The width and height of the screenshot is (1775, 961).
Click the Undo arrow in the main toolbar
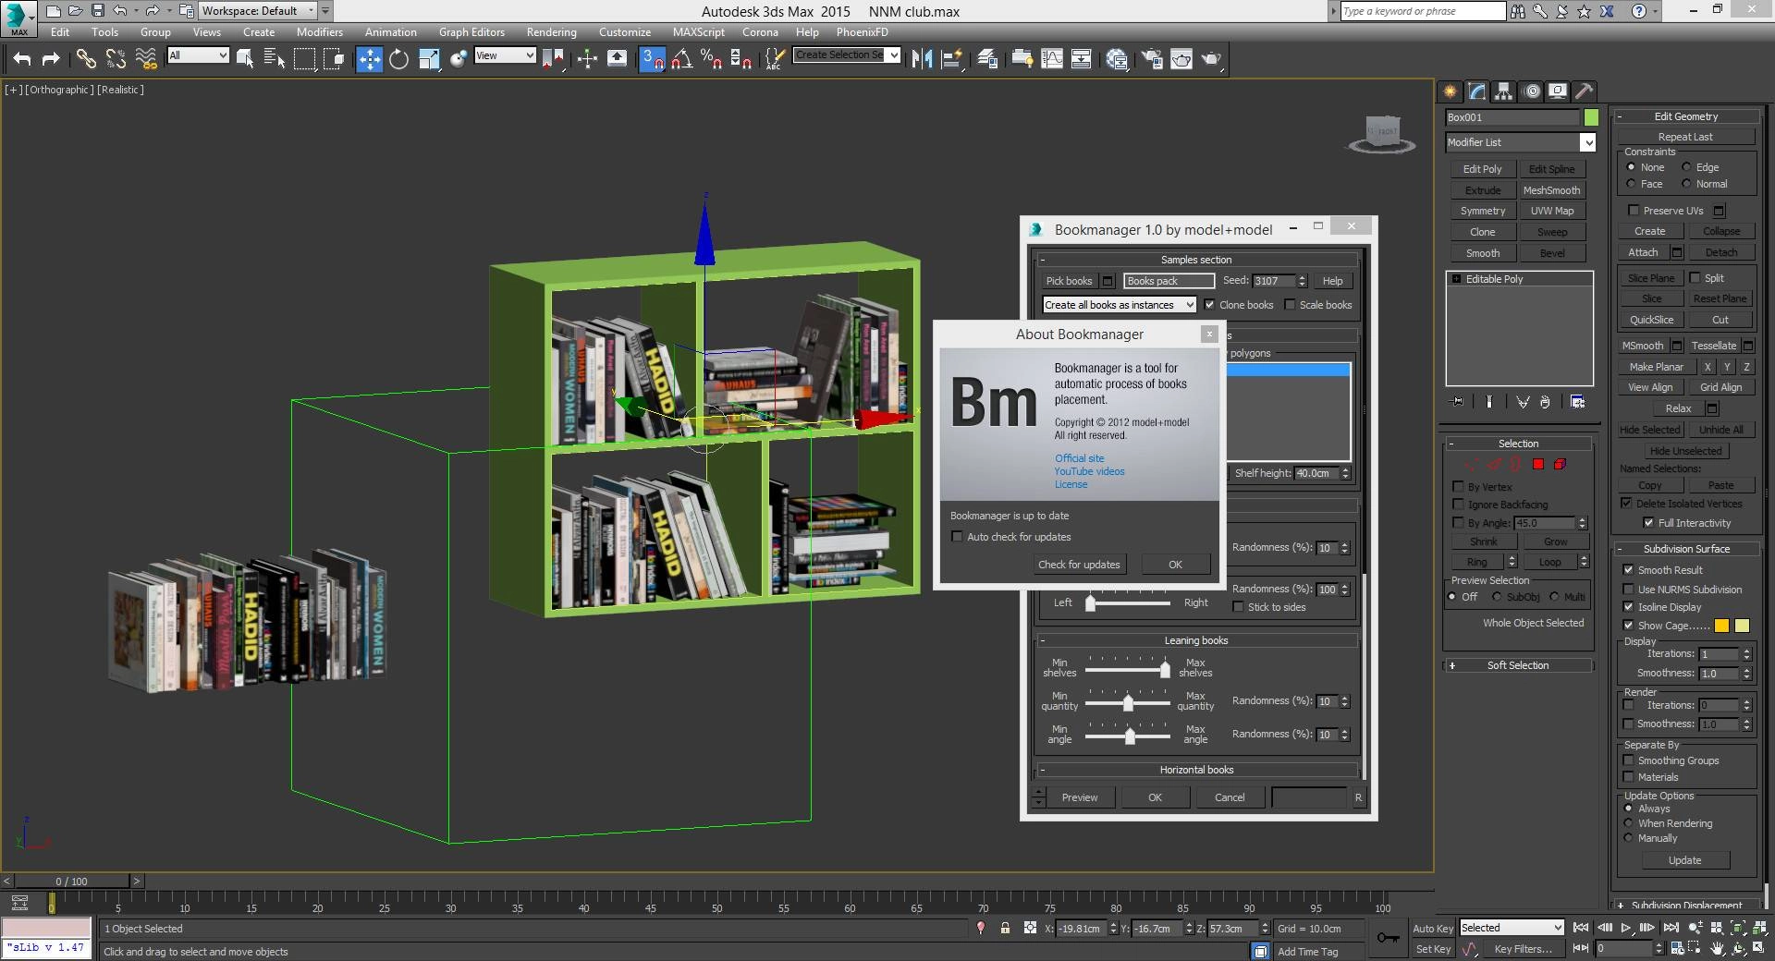click(21, 59)
